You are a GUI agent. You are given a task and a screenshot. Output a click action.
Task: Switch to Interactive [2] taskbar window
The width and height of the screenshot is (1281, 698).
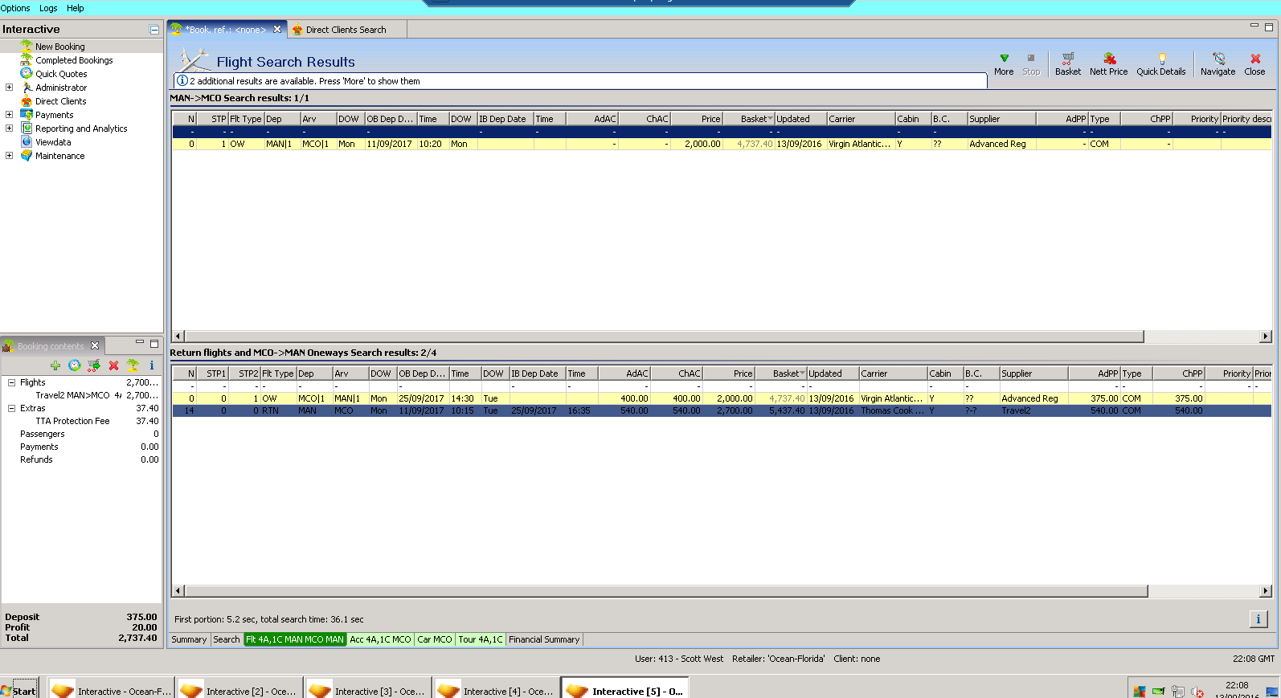pyautogui.click(x=239, y=690)
